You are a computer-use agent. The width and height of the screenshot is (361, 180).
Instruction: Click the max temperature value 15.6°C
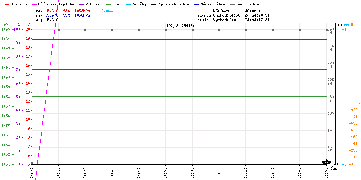(x=52, y=11)
